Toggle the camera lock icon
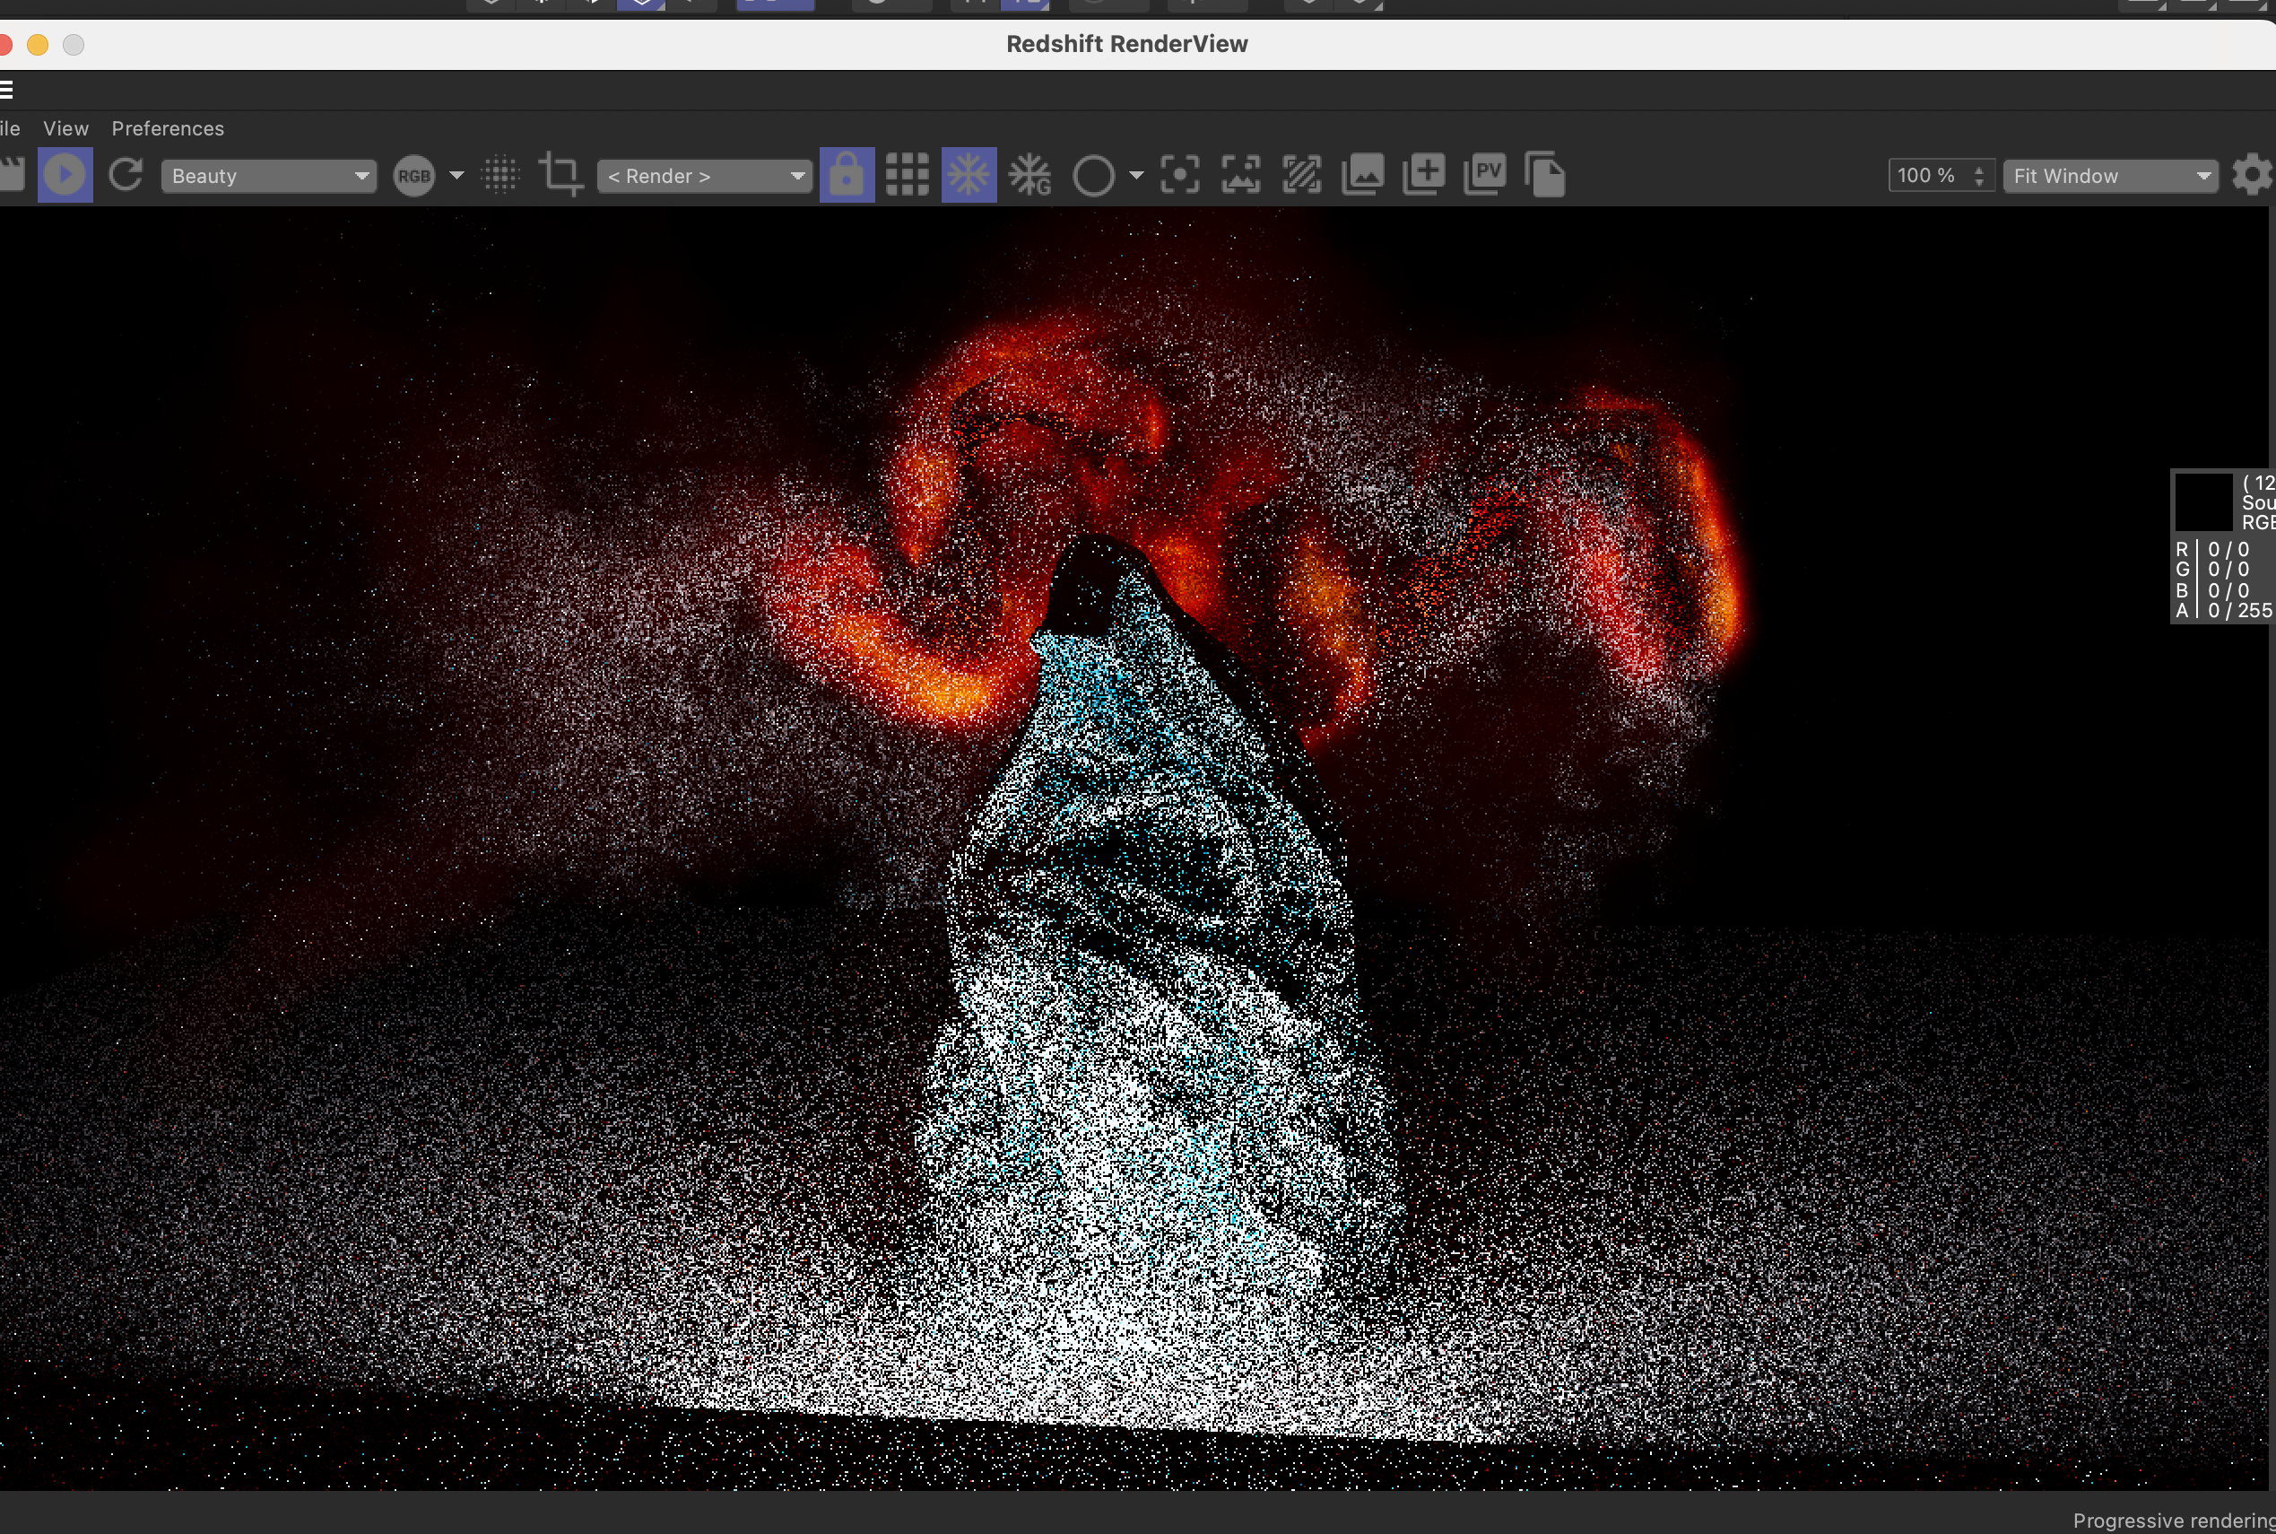This screenshot has height=1534, width=2276. (x=846, y=175)
